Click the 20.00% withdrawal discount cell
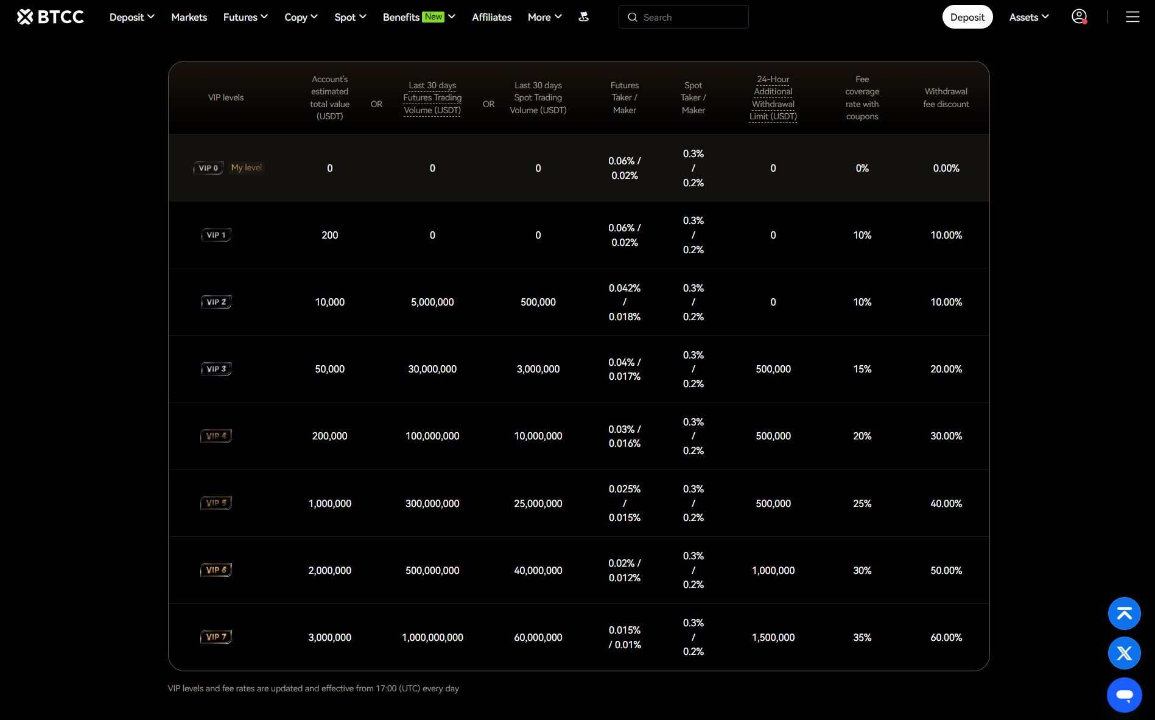This screenshot has height=720, width=1155. click(x=946, y=369)
